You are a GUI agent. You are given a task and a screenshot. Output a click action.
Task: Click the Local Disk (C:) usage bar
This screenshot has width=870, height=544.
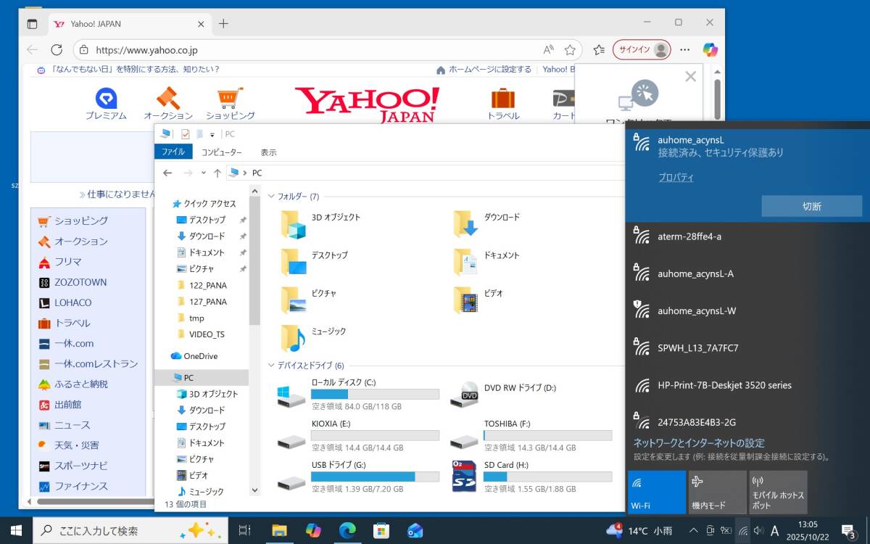pyautogui.click(x=375, y=395)
